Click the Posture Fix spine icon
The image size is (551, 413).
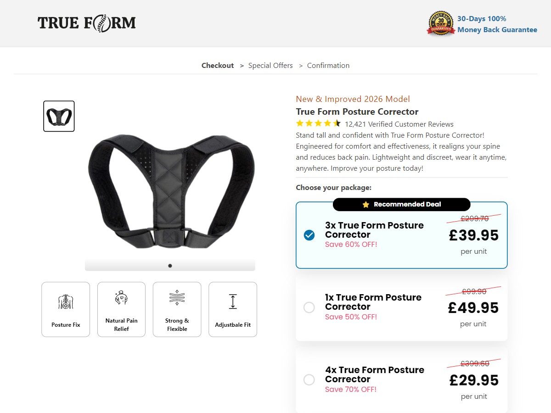coord(66,301)
